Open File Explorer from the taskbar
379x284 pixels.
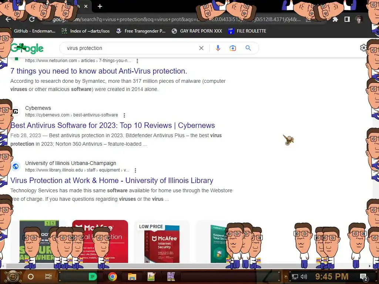[132, 277]
